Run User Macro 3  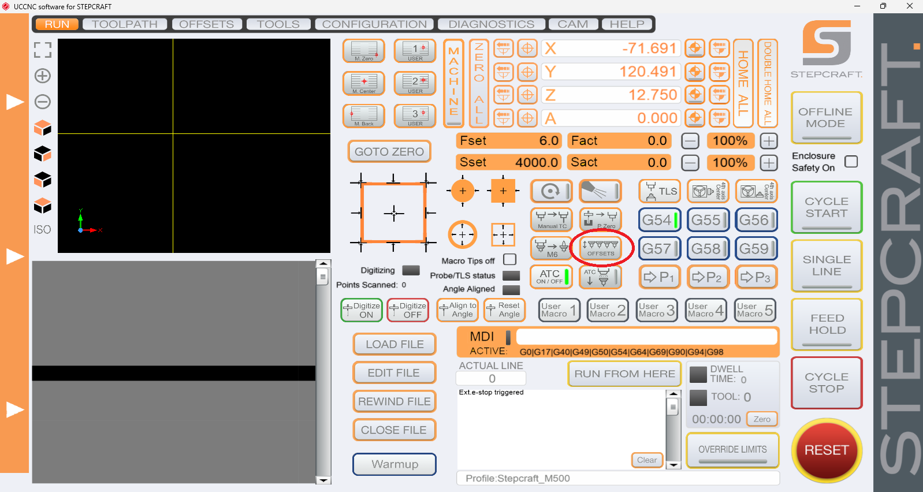pos(657,310)
